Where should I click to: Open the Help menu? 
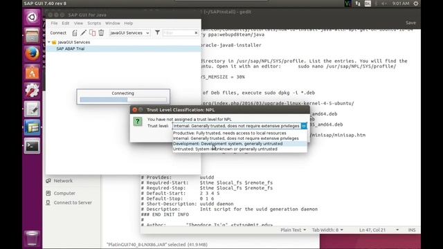pos(128,23)
